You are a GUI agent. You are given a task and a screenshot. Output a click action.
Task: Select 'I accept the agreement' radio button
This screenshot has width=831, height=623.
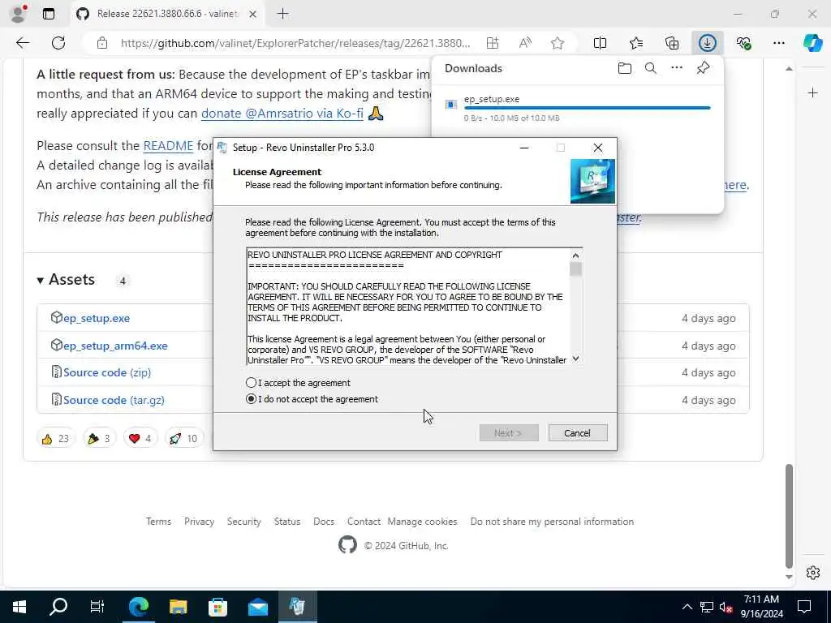point(251,383)
